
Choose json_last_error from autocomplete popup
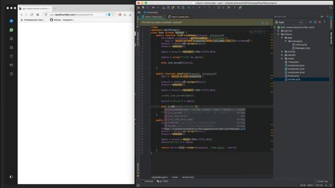pyautogui.click(x=205, y=116)
